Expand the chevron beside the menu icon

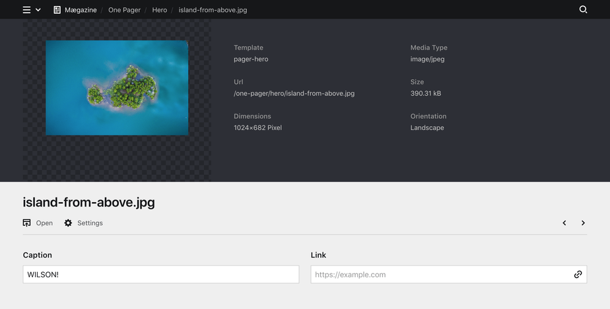pos(38,10)
